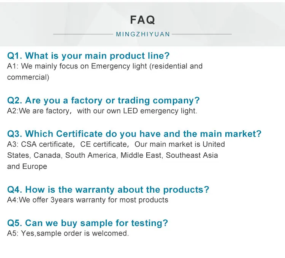The height and width of the screenshot is (258, 285).
Task: Select question Q2 factory or trading company
Action: coord(103,100)
